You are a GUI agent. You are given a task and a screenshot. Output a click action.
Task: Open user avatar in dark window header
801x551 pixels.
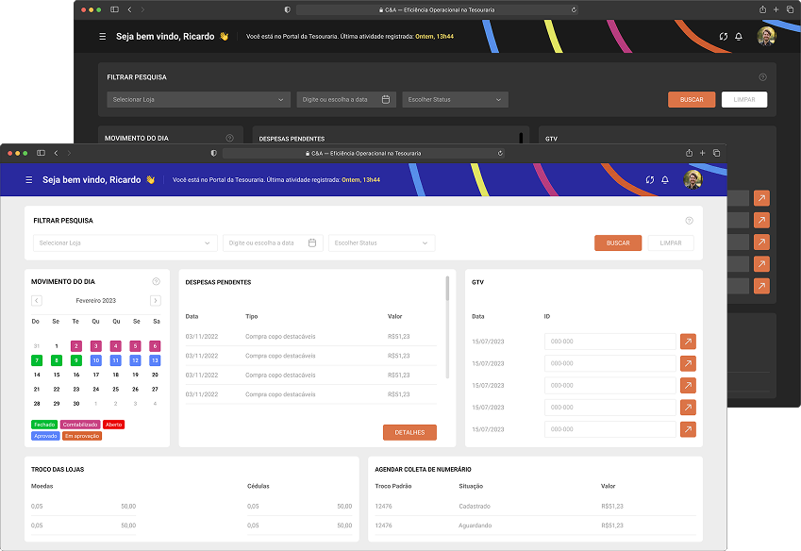[x=767, y=36]
